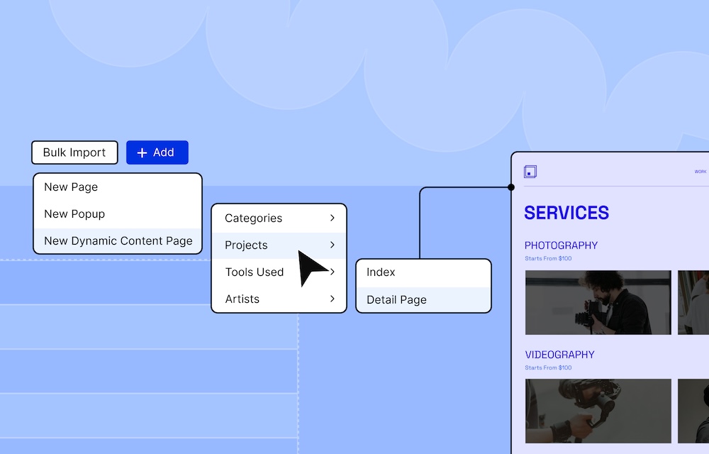Viewport: 709px width, 454px height.
Task: Open the WORK navigation link
Action: 700,172
